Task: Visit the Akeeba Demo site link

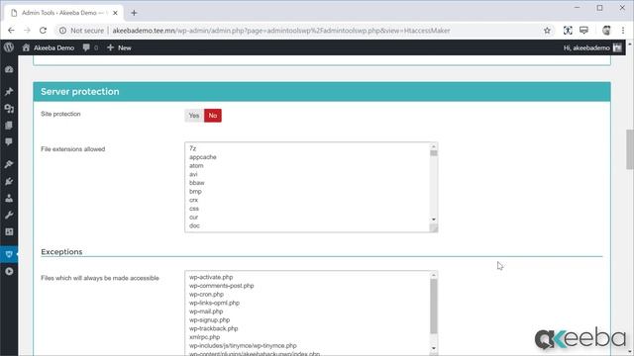Action: (x=49, y=47)
